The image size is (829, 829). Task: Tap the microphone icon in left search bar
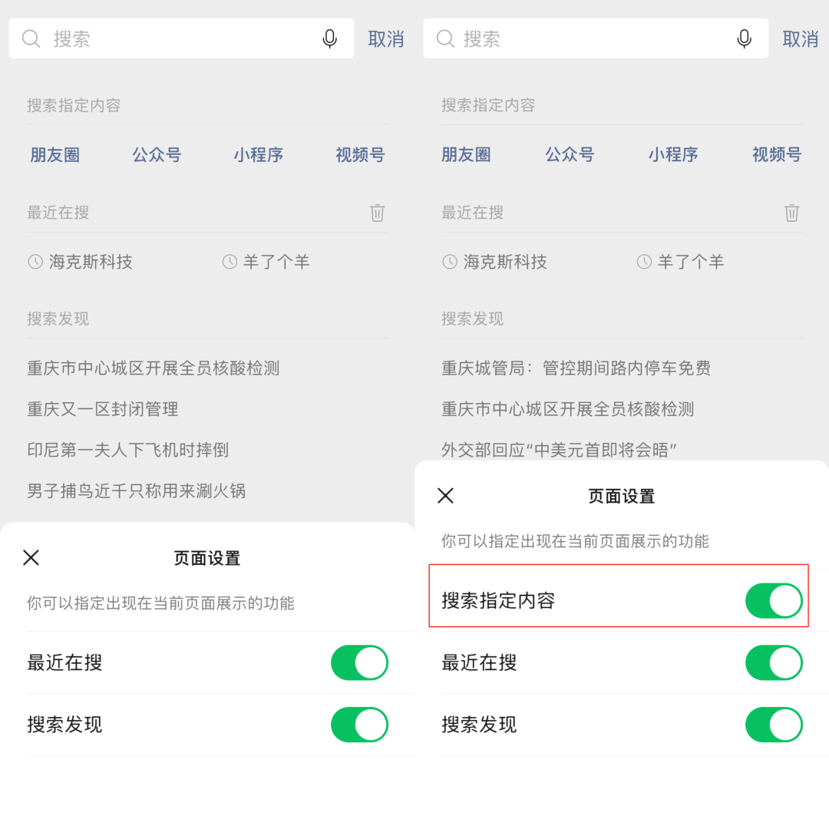[329, 38]
